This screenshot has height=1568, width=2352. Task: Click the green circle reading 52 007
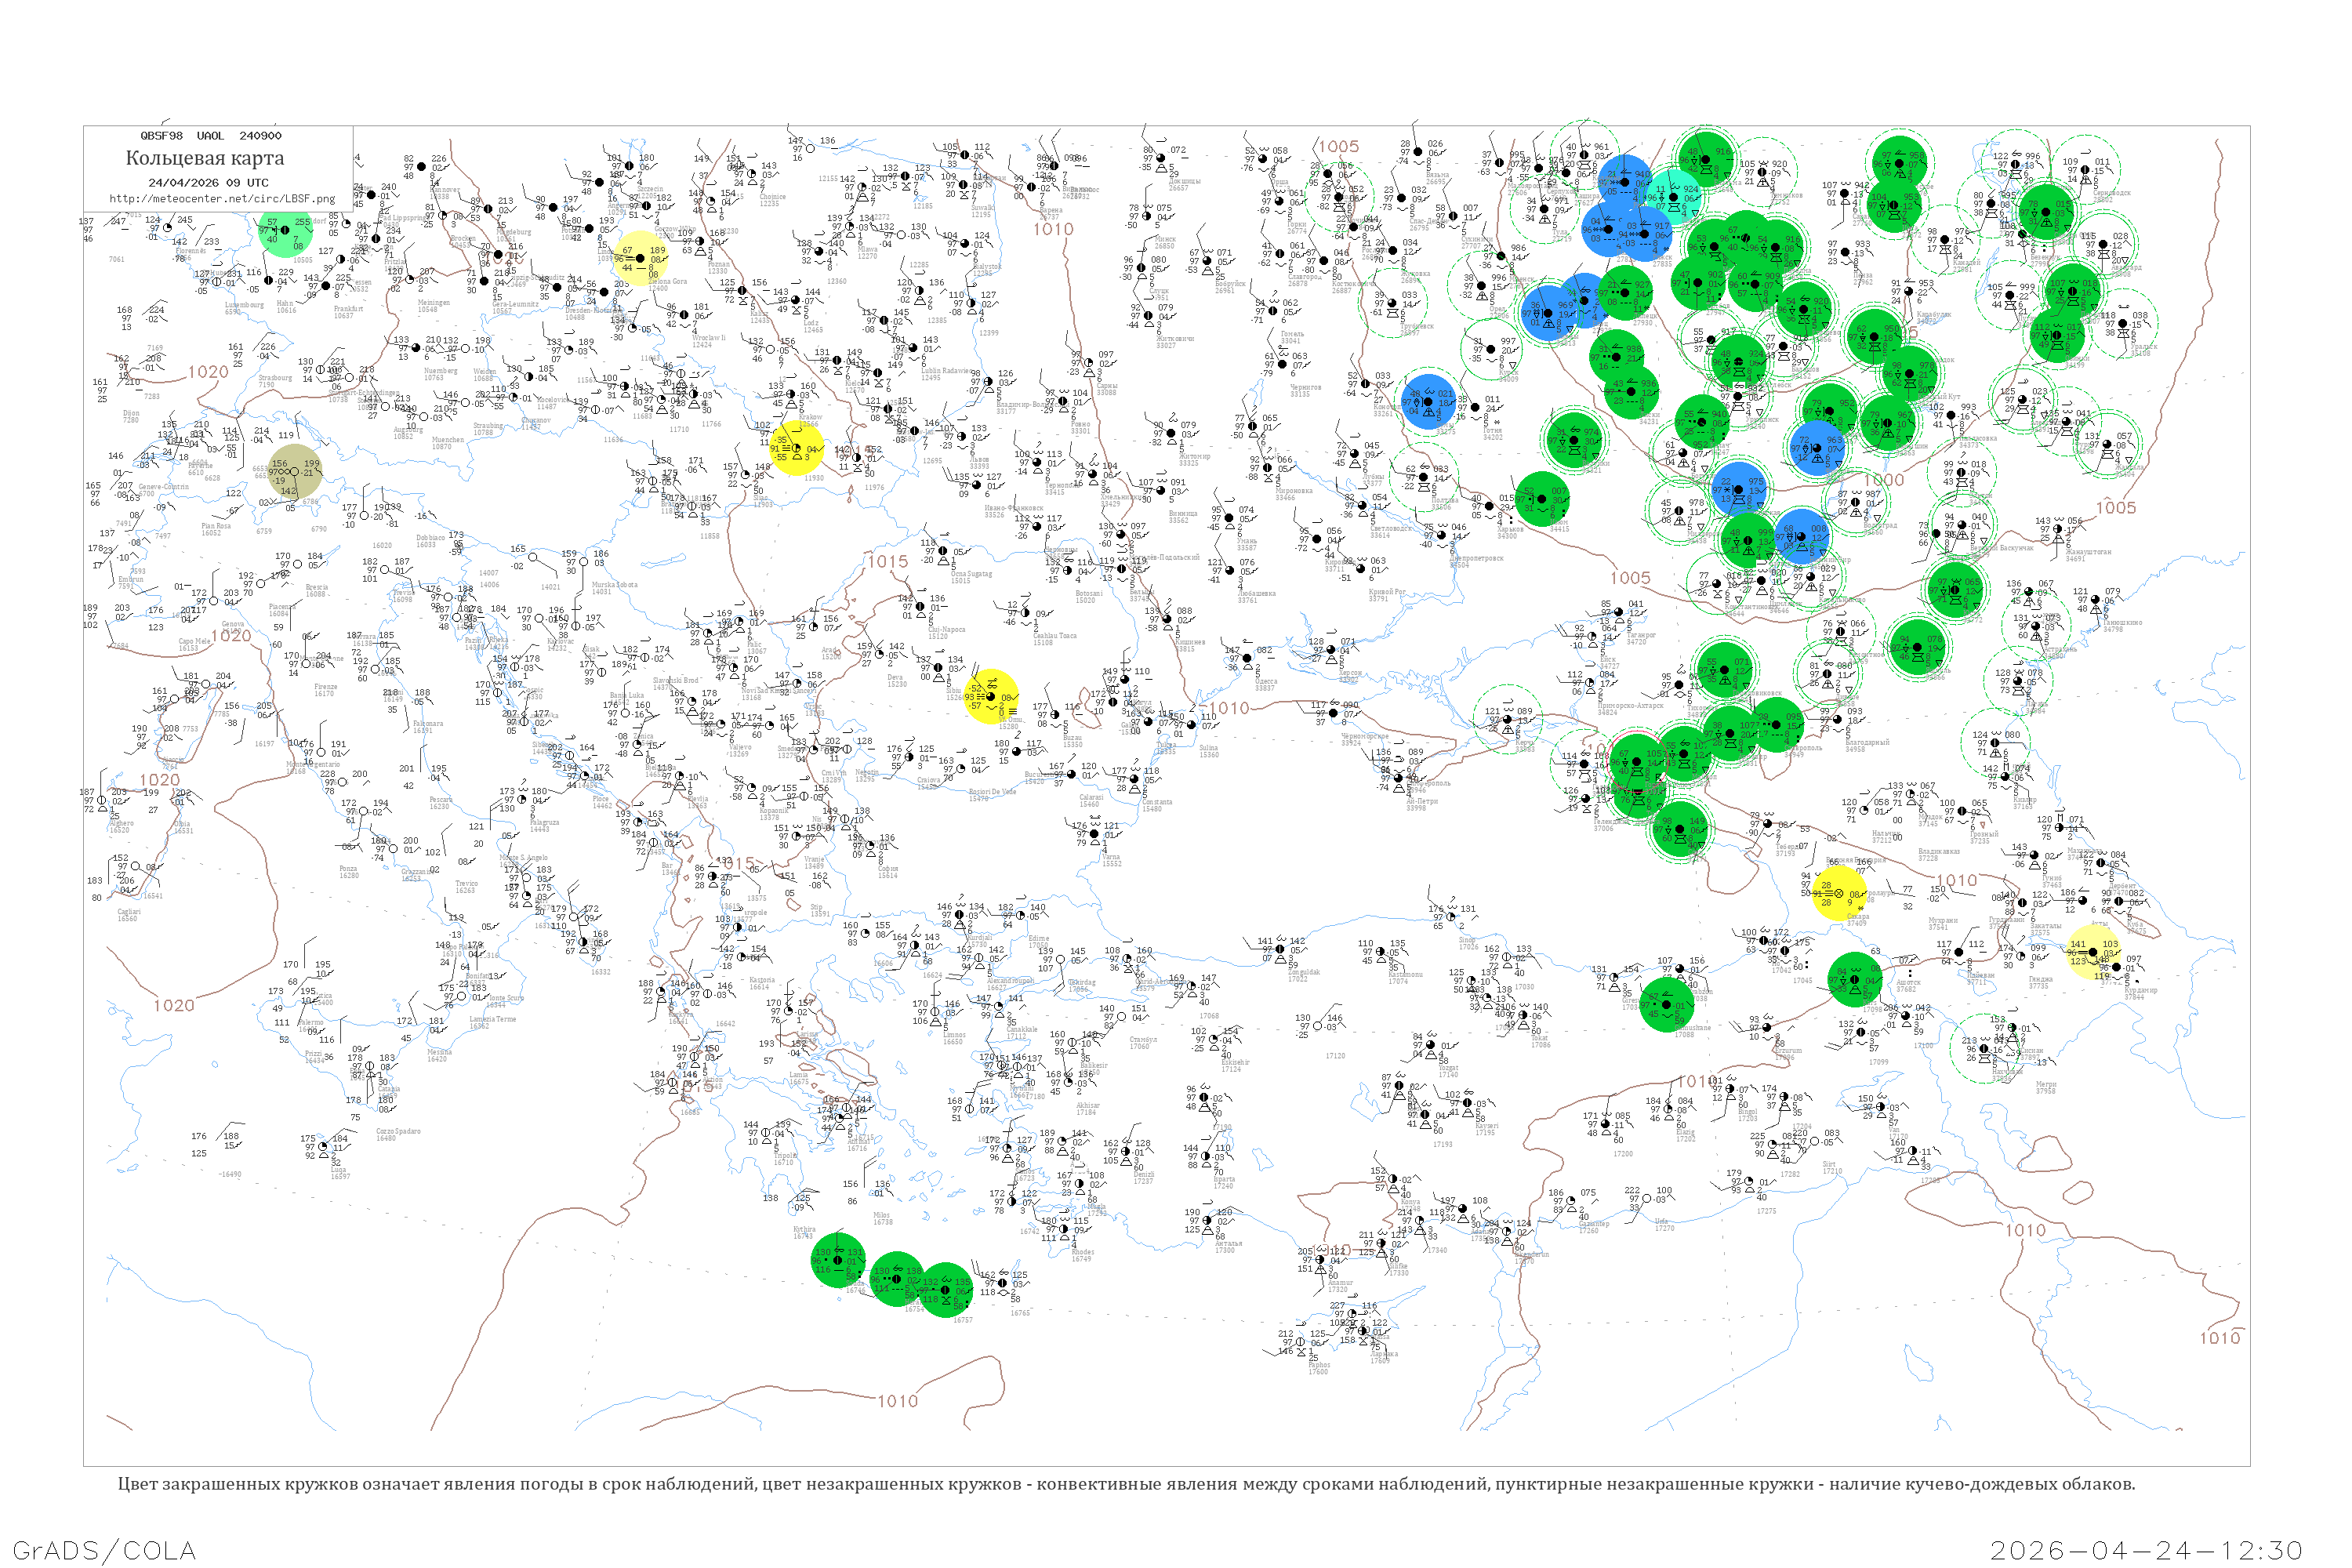[x=1543, y=499]
